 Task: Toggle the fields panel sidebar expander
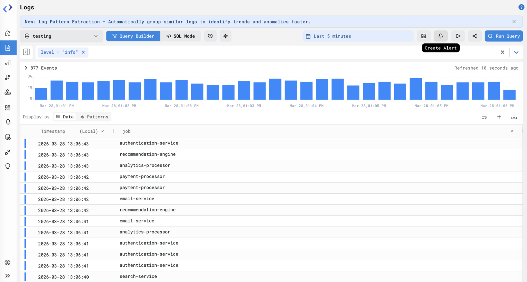[x=26, y=52]
